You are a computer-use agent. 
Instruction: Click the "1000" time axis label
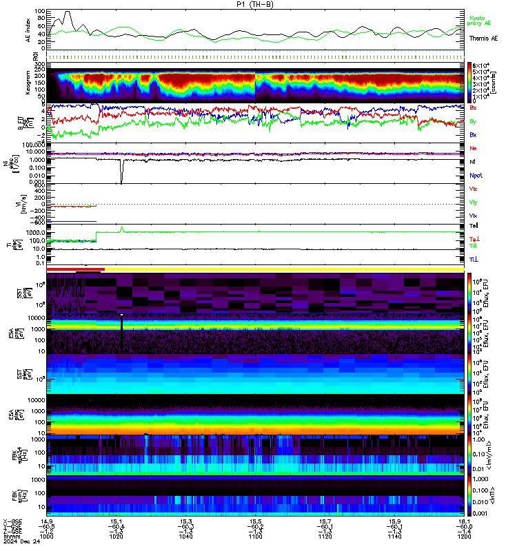(x=46, y=537)
